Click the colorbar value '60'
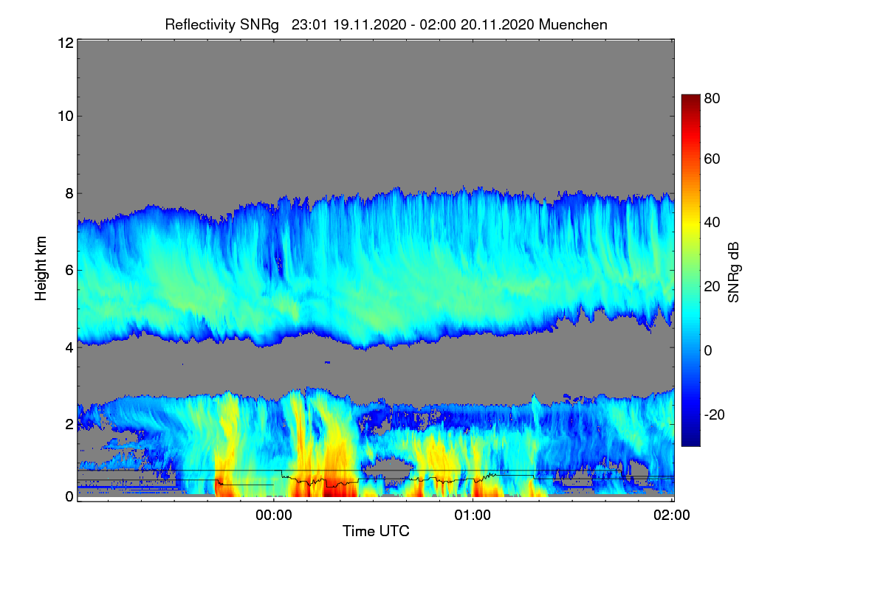The width and height of the screenshot is (886, 590). click(712, 159)
